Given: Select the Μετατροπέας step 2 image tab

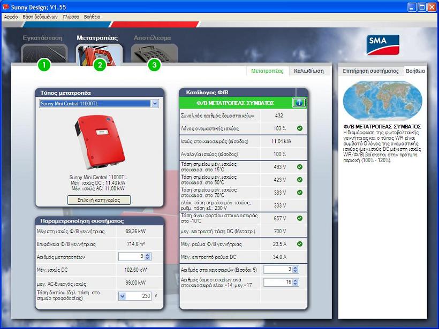Looking at the screenshot, I should (x=99, y=54).
